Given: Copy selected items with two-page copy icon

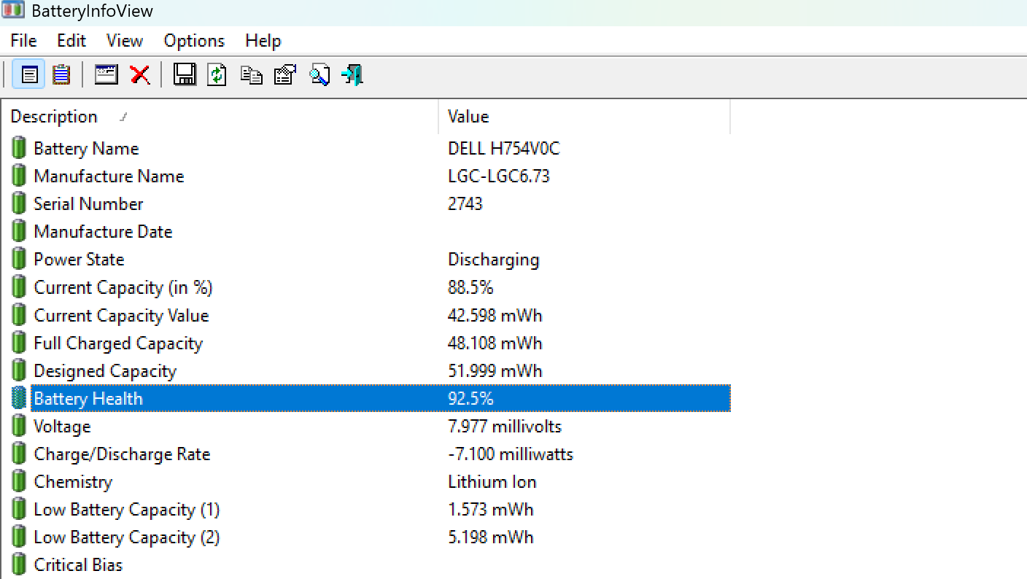Looking at the screenshot, I should [x=252, y=75].
